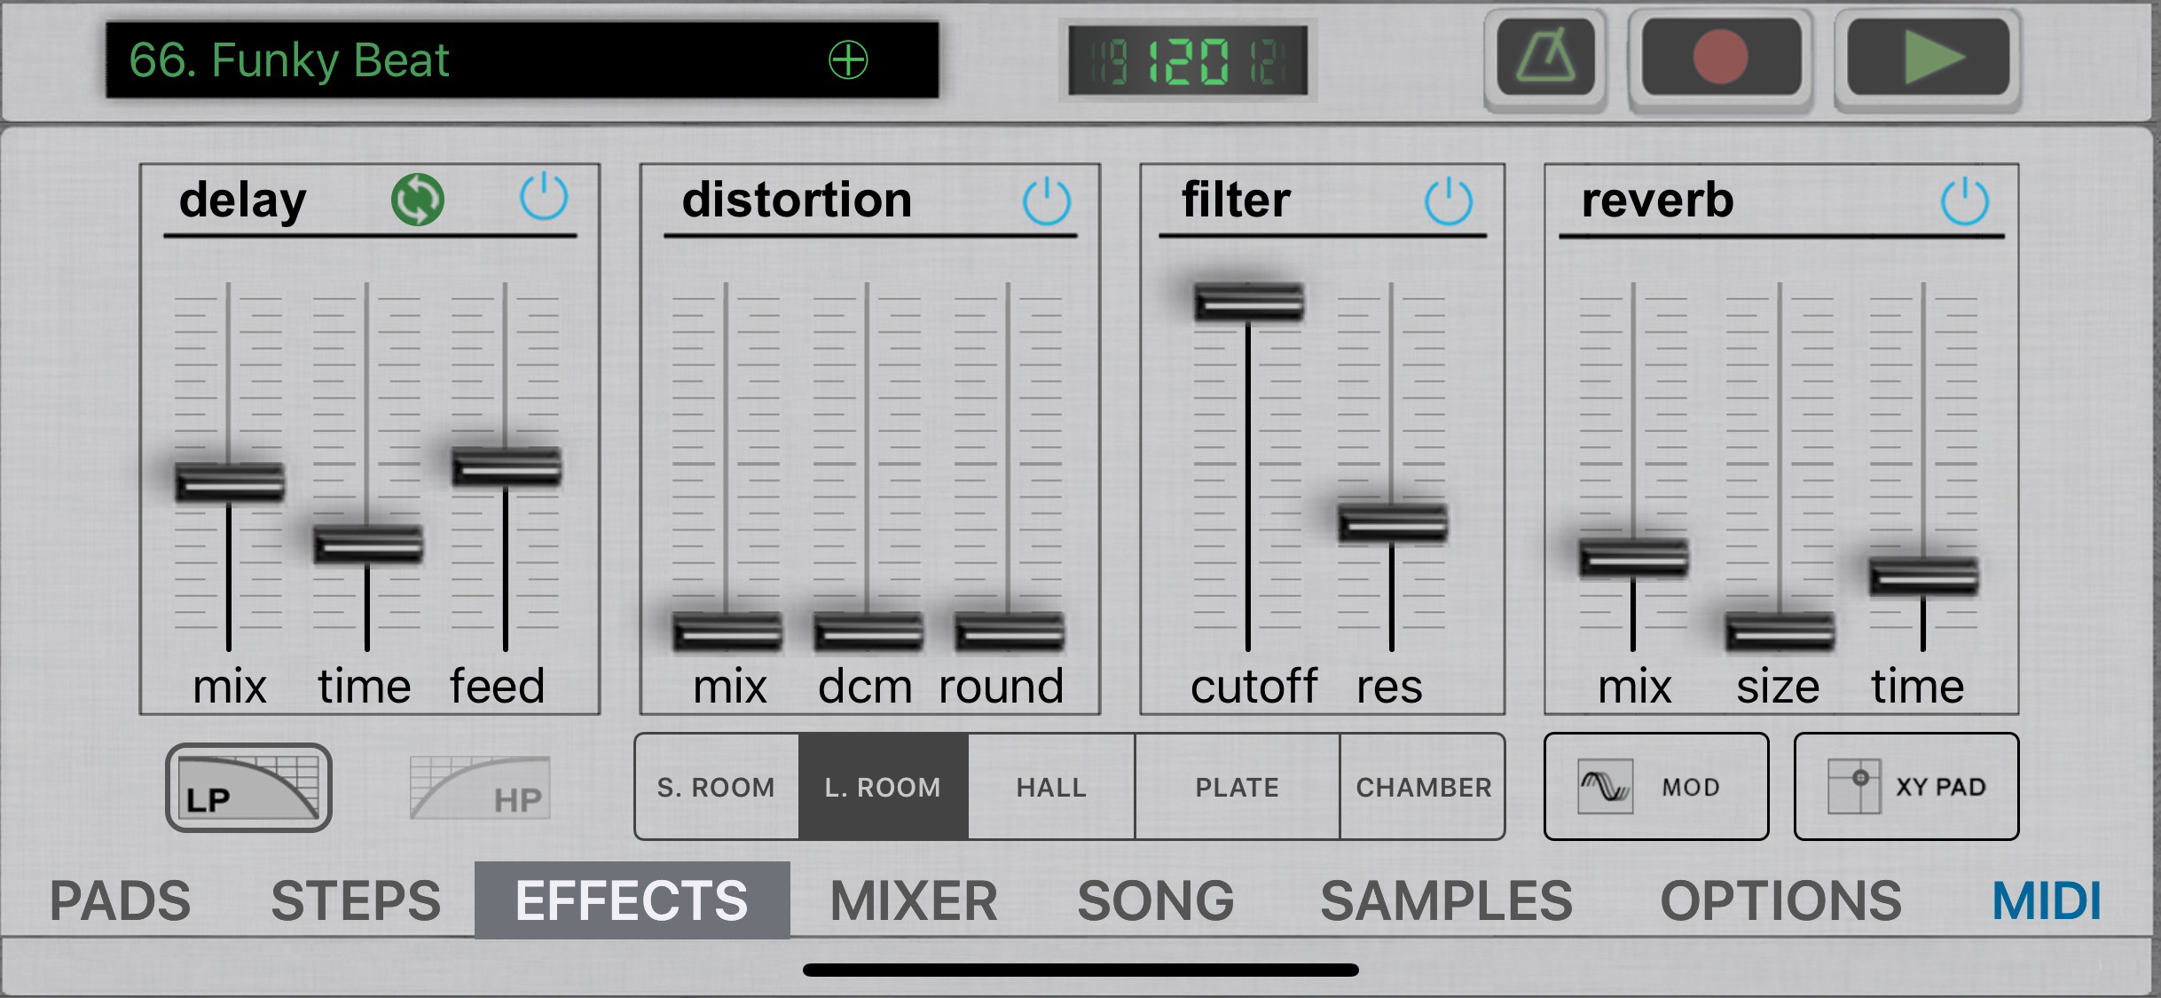Tap the plus icon beside Funky Beat
2161x998 pixels.
[848, 60]
